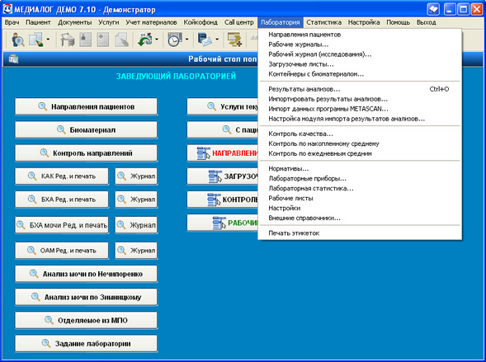The width and height of the screenshot is (486, 362).
Task: Click the КОНТРОЛЬ button's list icon
Action: tap(214, 200)
